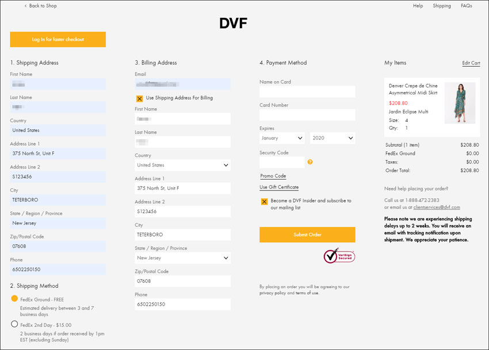The image size is (489, 350).
Task: Click the shipping Zip/Postal Code field
Action: coord(58,246)
